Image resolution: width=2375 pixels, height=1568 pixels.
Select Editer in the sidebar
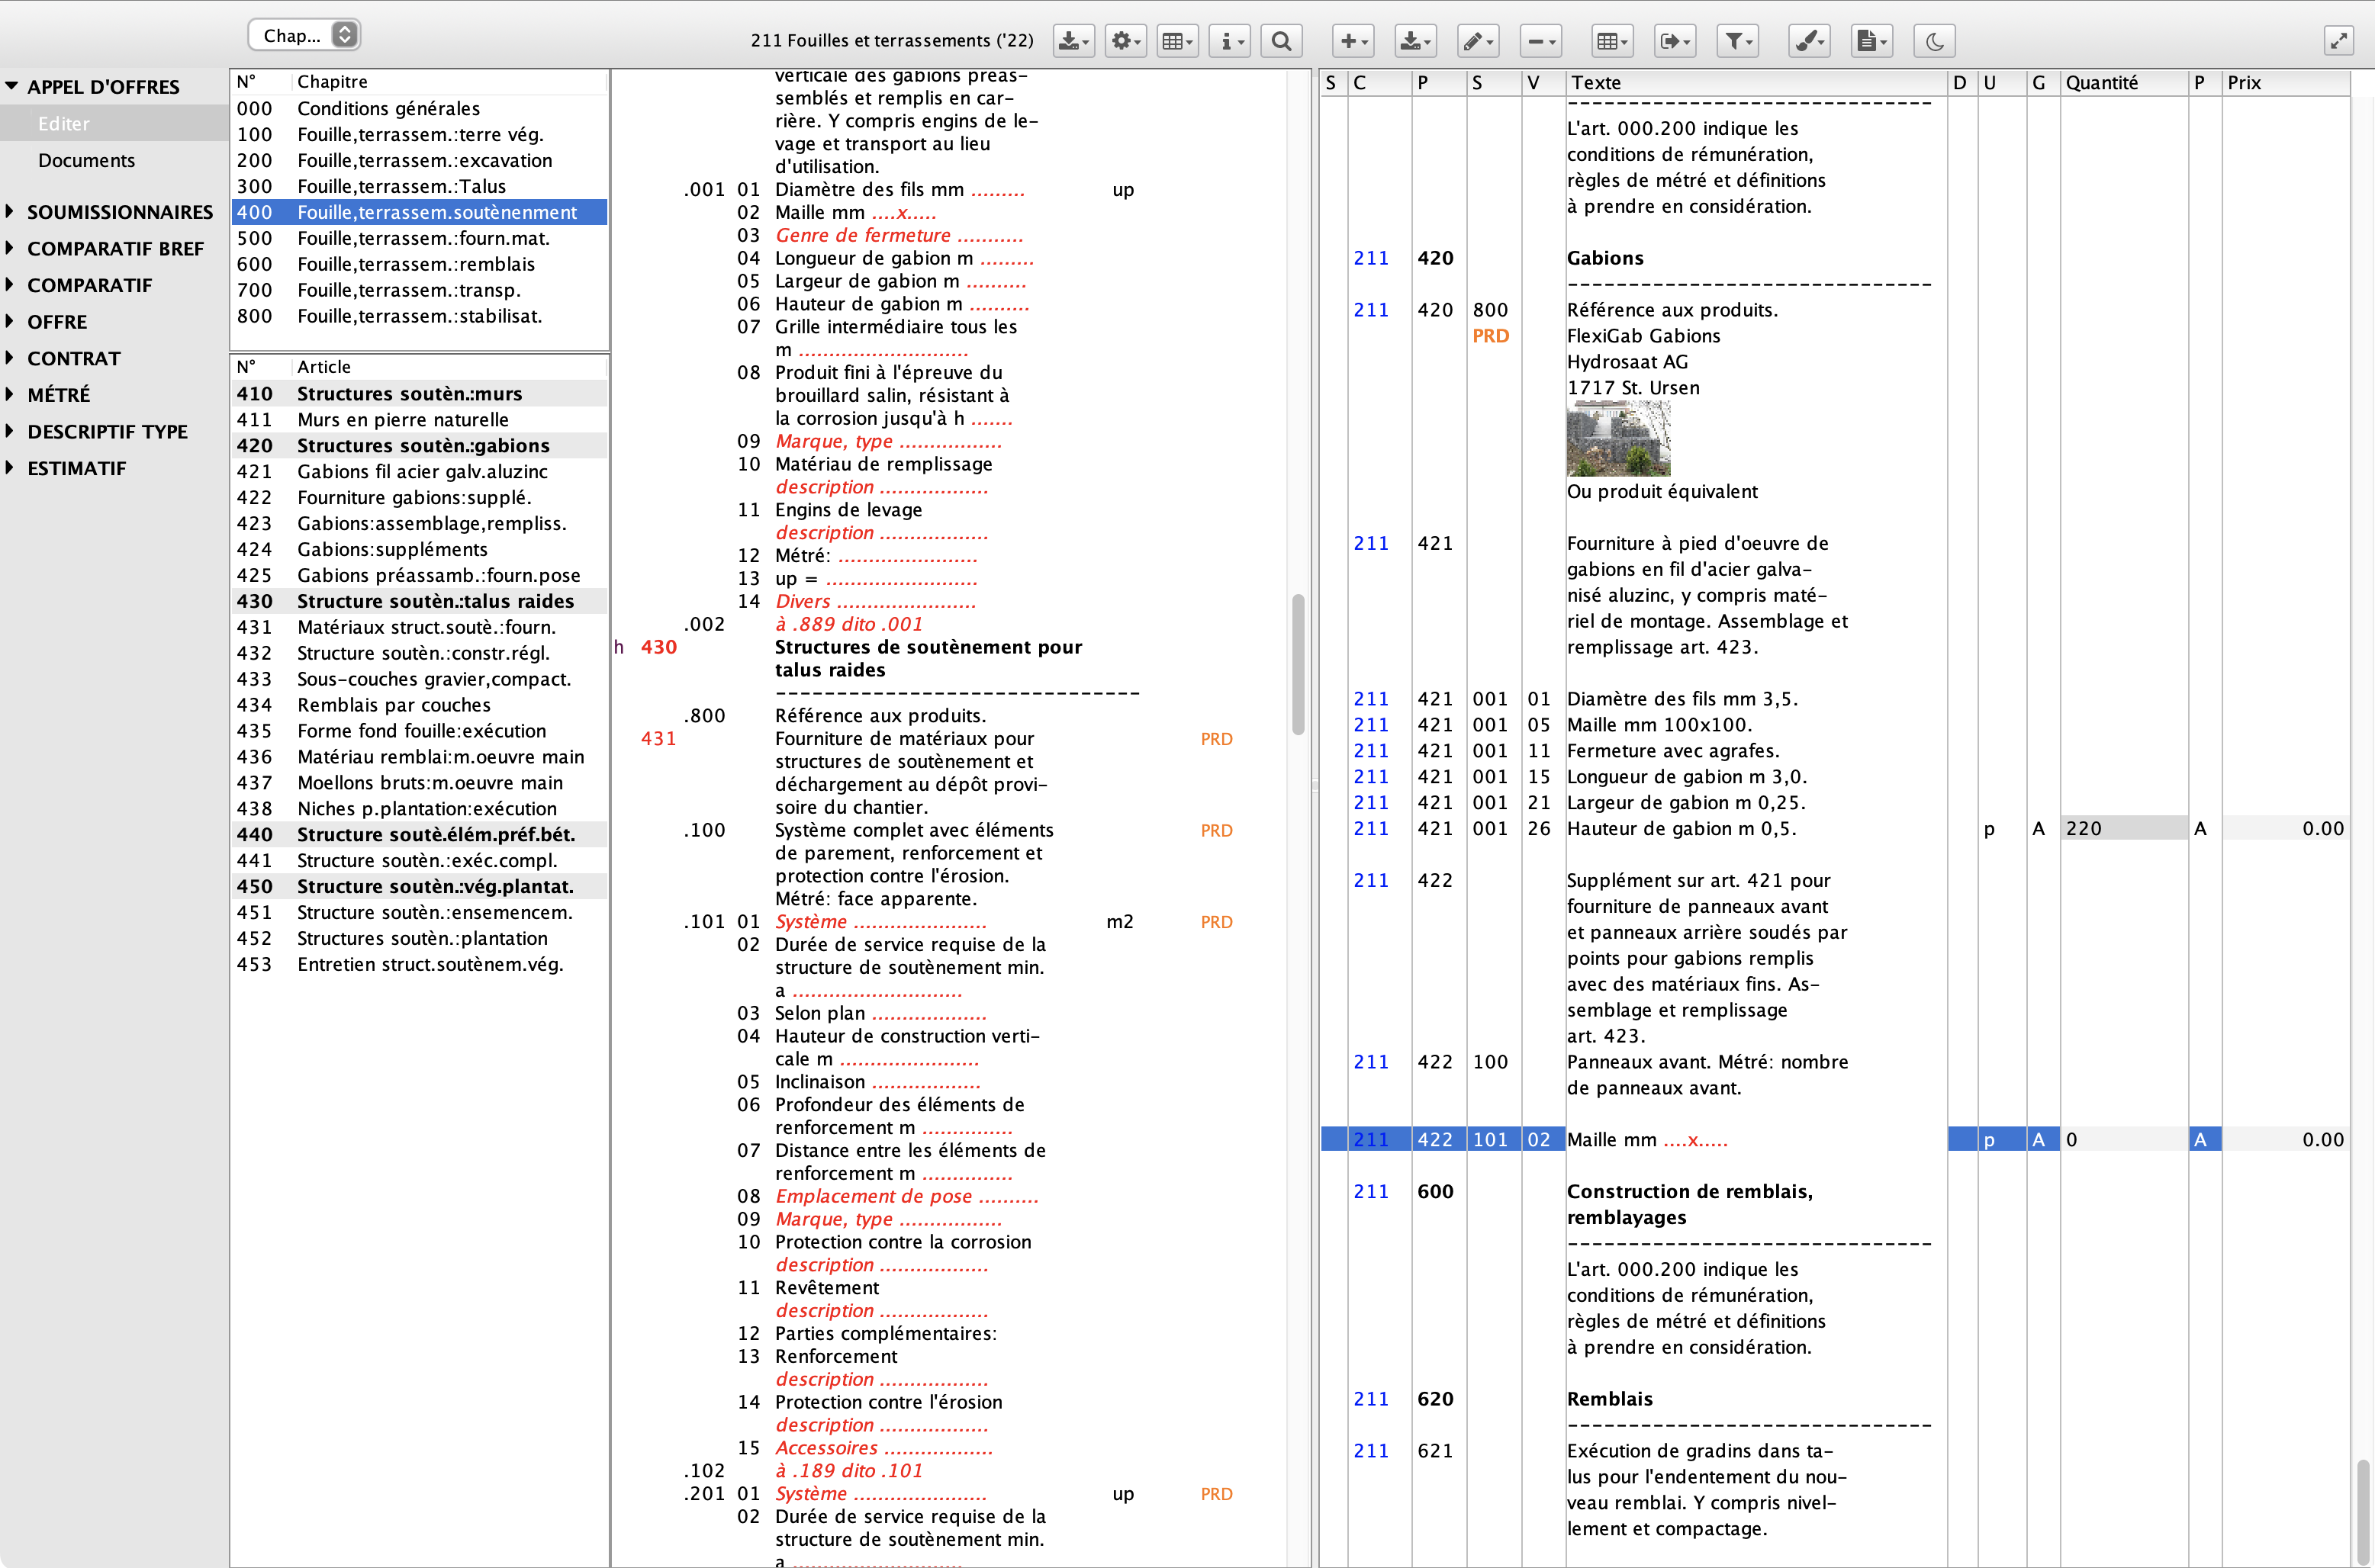(x=114, y=123)
